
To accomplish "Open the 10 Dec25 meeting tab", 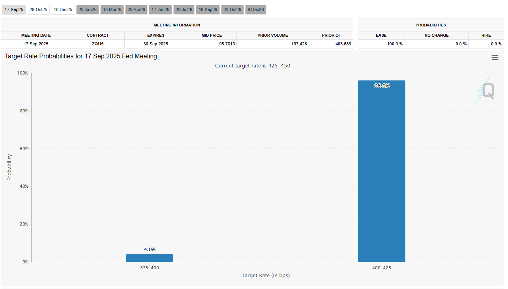I will point(63,9).
